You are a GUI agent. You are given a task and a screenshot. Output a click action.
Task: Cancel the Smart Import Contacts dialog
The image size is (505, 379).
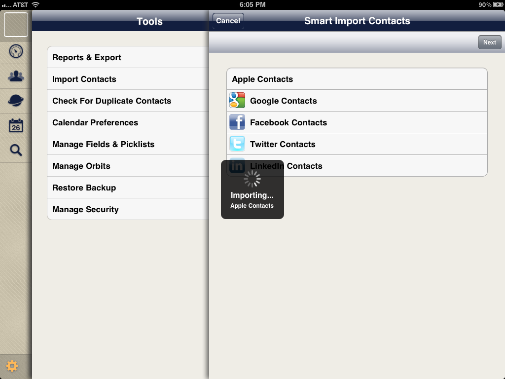coord(228,21)
